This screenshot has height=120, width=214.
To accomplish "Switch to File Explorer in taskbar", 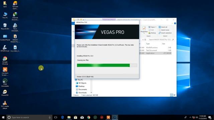I will pos(69,117).
